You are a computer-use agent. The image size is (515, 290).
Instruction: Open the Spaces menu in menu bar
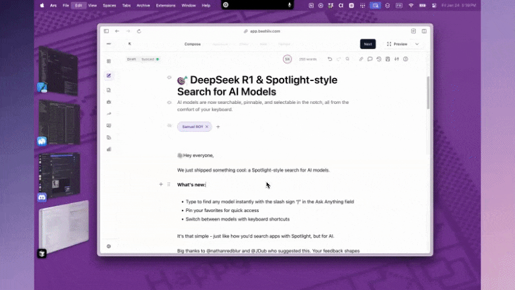(109, 5)
